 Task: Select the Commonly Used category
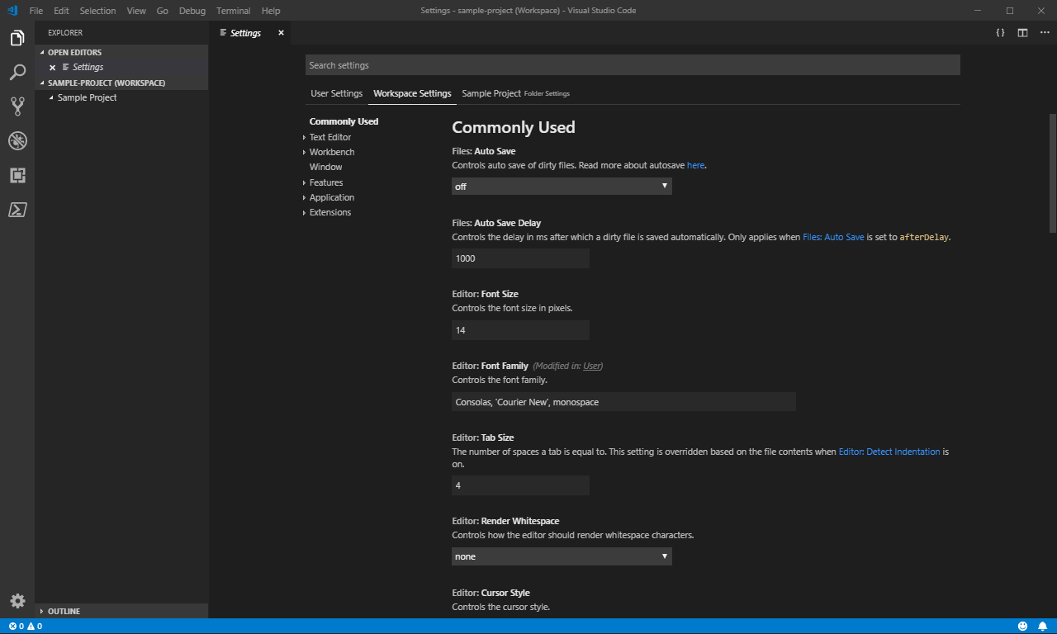point(344,121)
